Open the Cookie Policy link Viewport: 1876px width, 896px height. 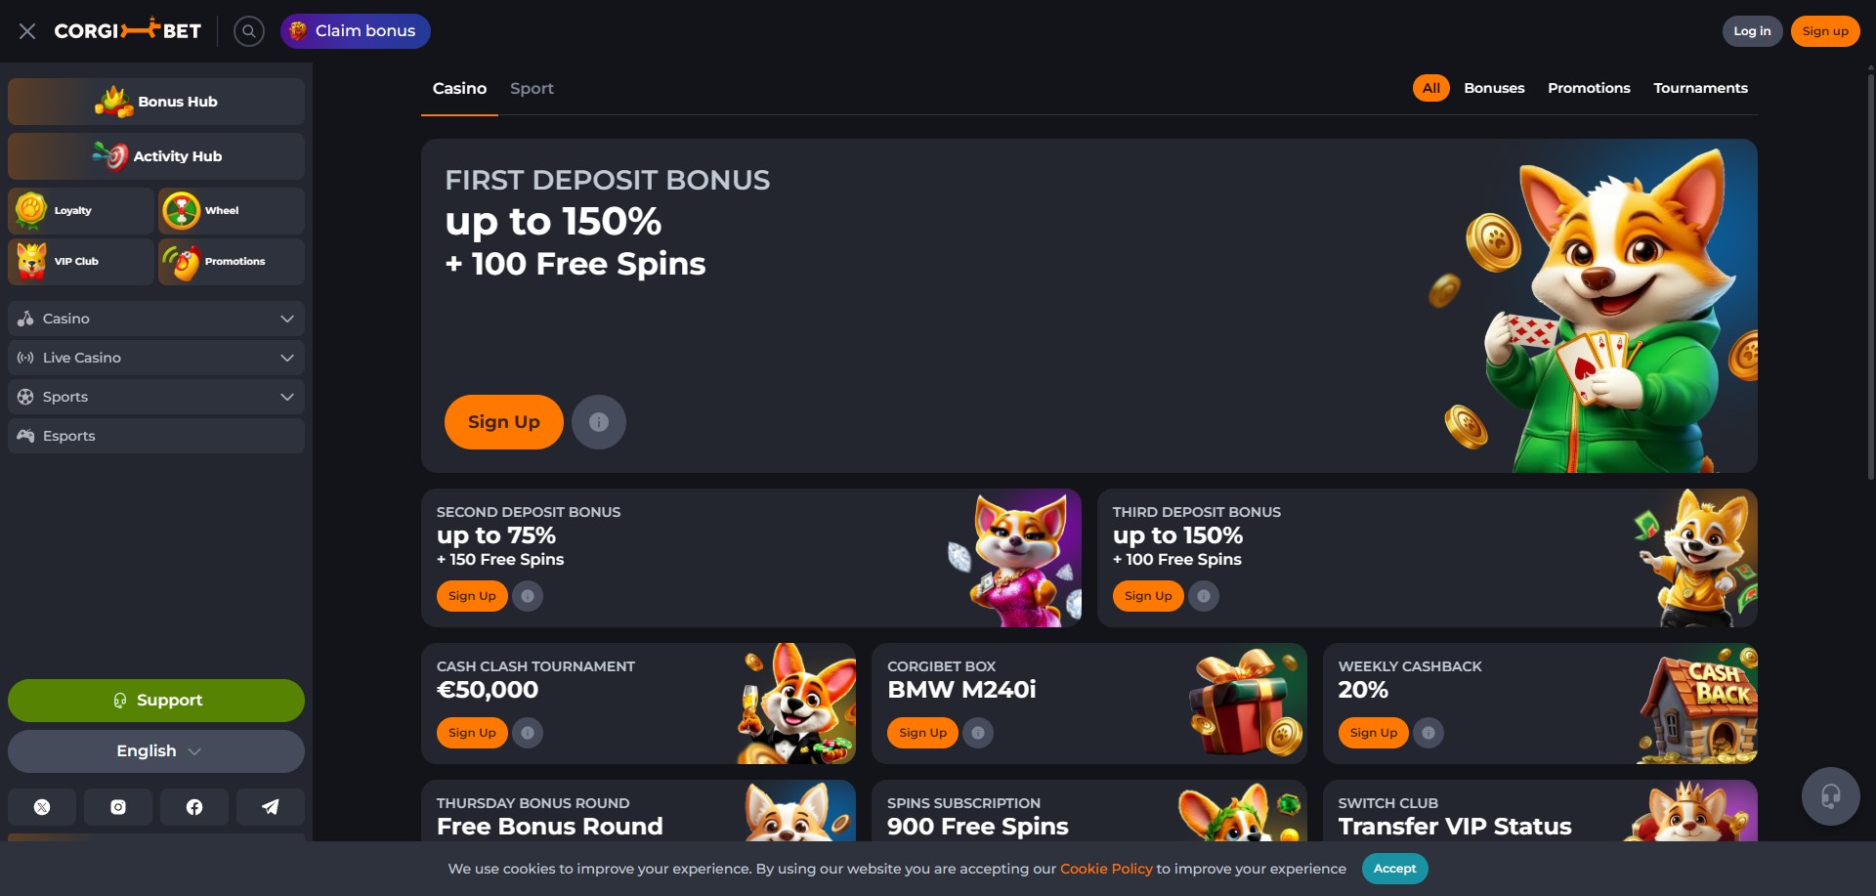pyautogui.click(x=1106, y=869)
